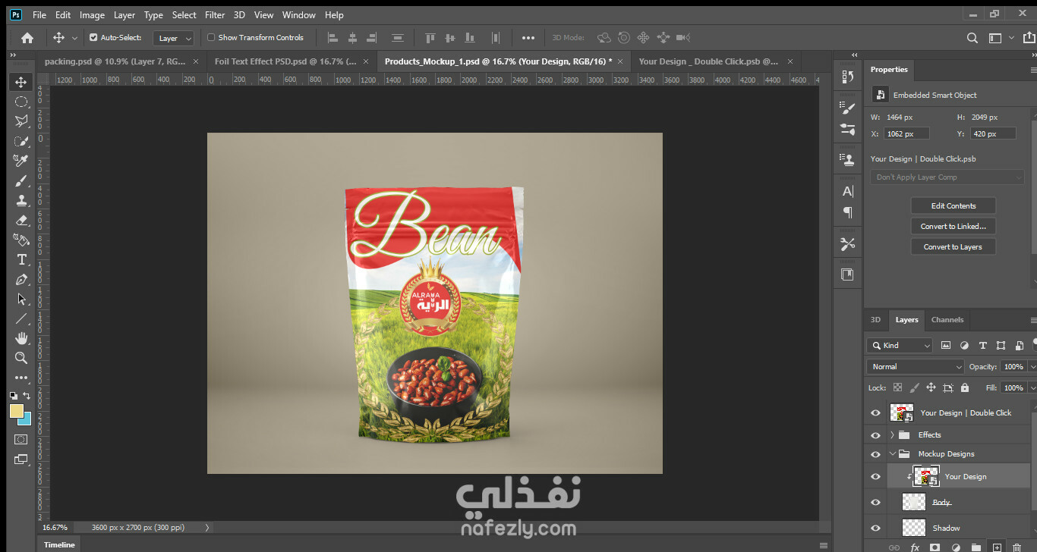
Task: Toggle the Auto-Select checkbox
Action: tap(93, 38)
